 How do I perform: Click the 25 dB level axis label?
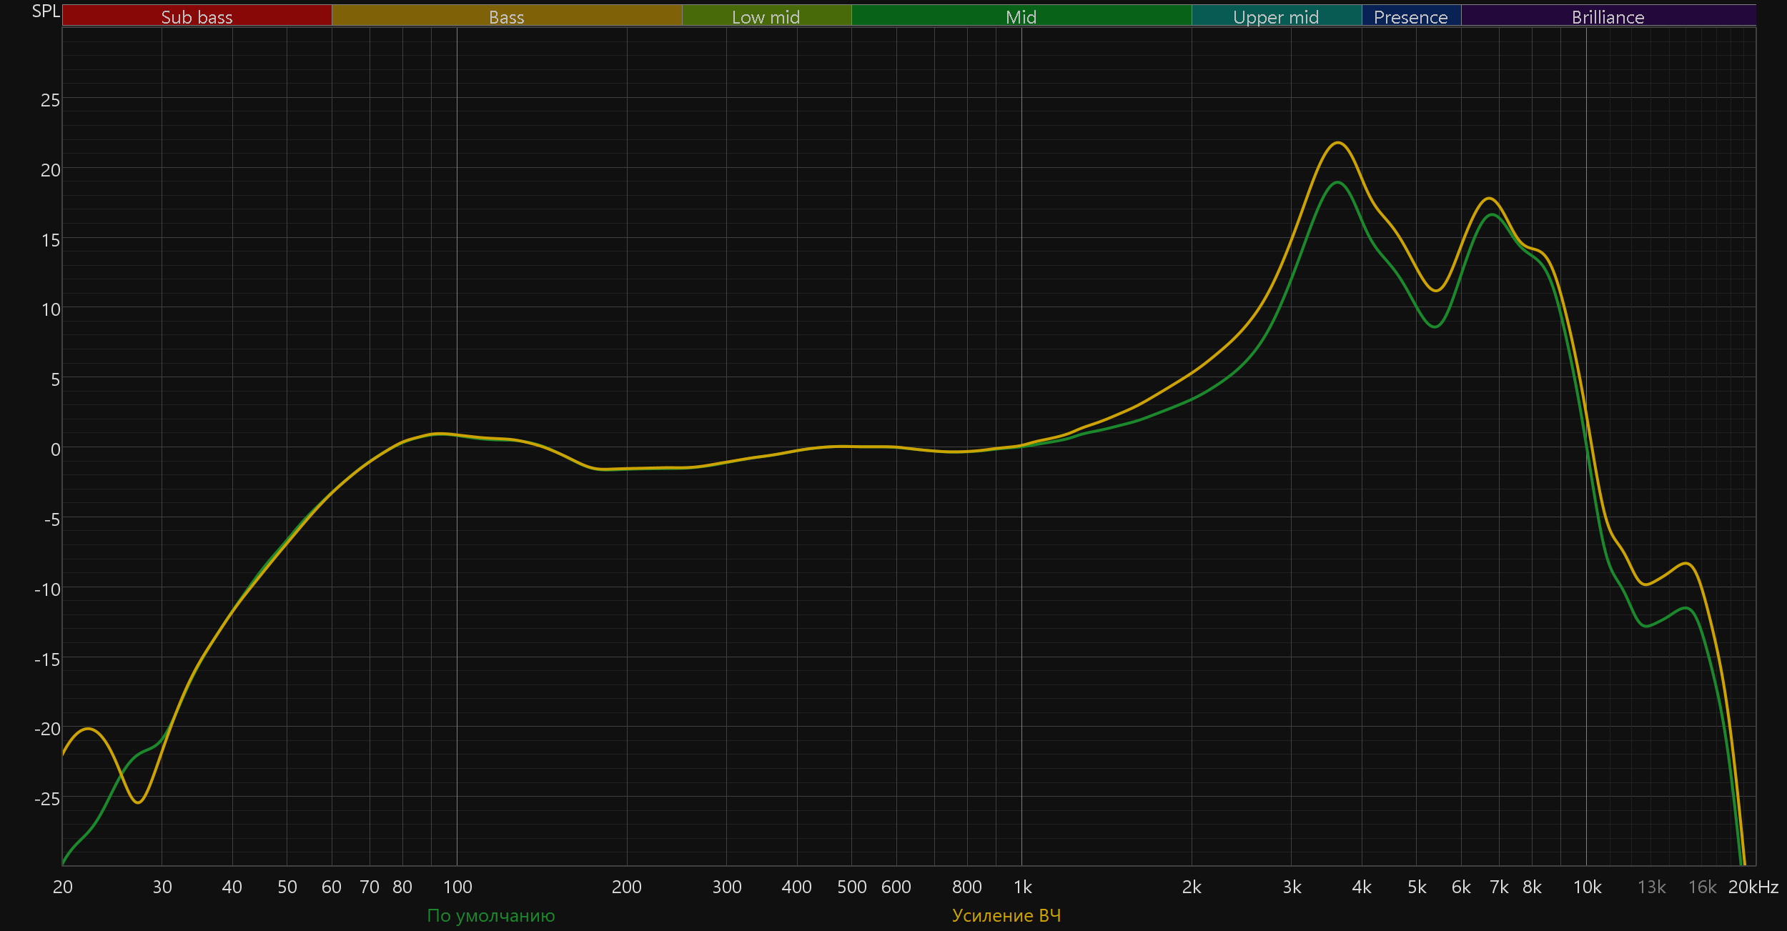click(x=50, y=100)
